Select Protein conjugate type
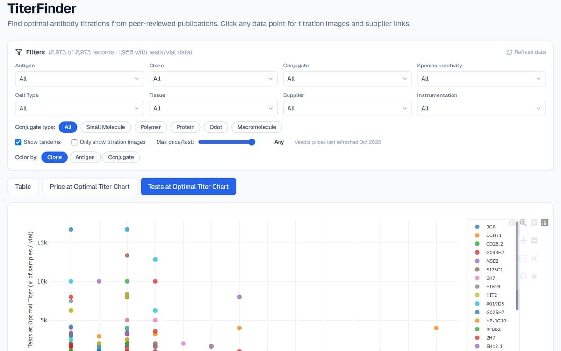The image size is (561, 351). click(185, 127)
